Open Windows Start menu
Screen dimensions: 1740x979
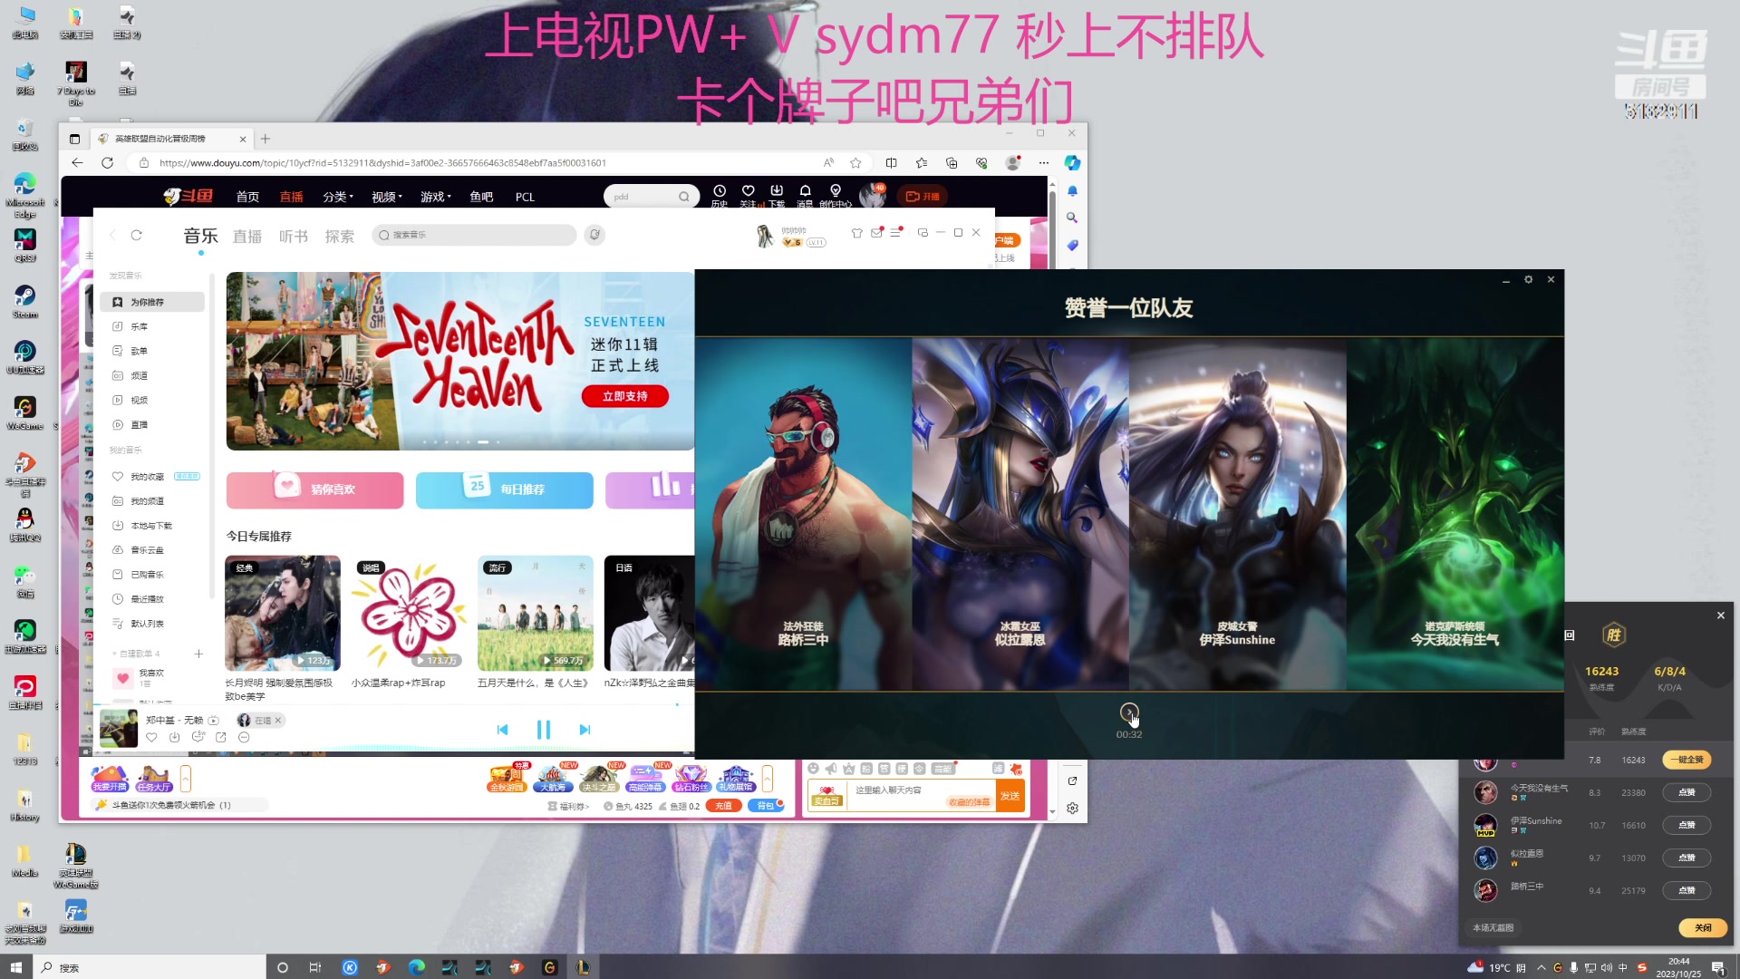(15, 967)
